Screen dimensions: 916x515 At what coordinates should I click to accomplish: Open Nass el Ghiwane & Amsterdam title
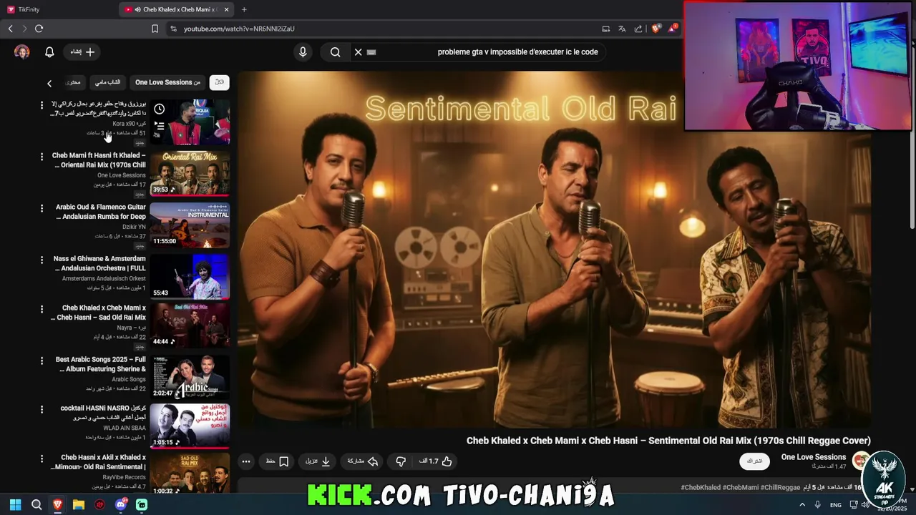[99, 263]
